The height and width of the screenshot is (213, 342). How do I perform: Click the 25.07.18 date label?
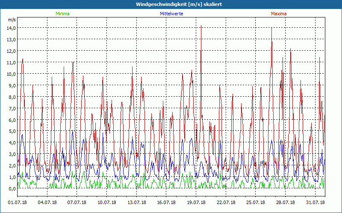point(256,202)
